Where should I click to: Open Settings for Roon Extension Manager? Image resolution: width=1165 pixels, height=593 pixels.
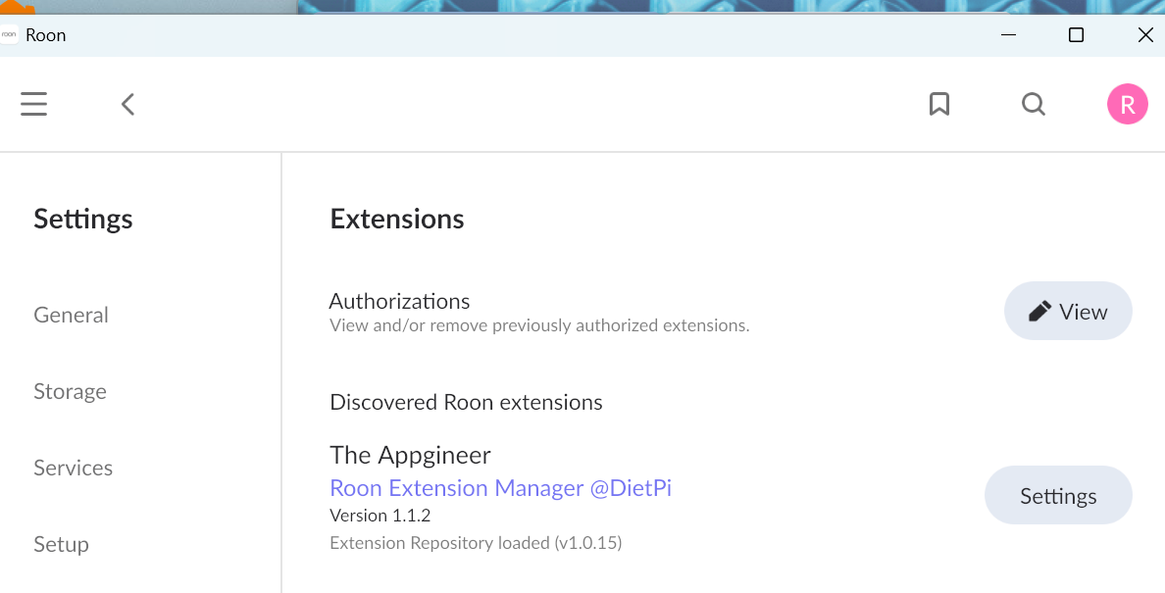1058,496
